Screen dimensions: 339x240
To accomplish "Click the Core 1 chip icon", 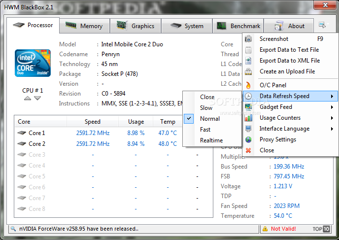I will click(x=22, y=133).
